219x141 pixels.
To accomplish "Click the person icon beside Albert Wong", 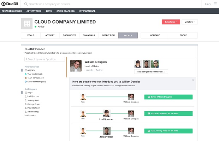I will 26,112.
